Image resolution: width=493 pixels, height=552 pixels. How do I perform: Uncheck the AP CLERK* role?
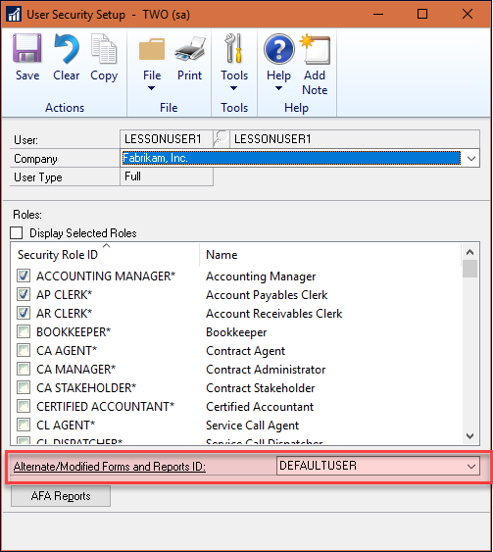(x=24, y=294)
